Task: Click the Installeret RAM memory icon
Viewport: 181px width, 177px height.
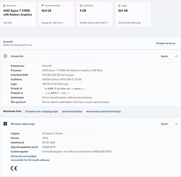Action: 42,5
